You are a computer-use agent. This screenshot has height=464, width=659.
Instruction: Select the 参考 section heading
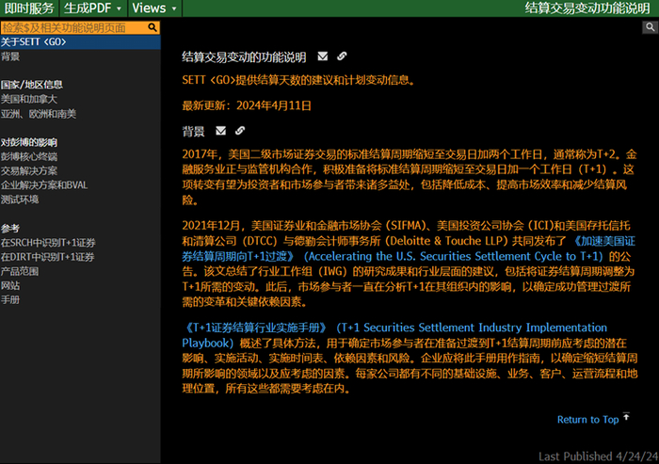tap(10, 228)
